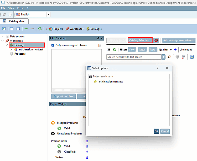197x161 pixels.
Task: Select Catalogs node in the tree
Action: click(27, 45)
